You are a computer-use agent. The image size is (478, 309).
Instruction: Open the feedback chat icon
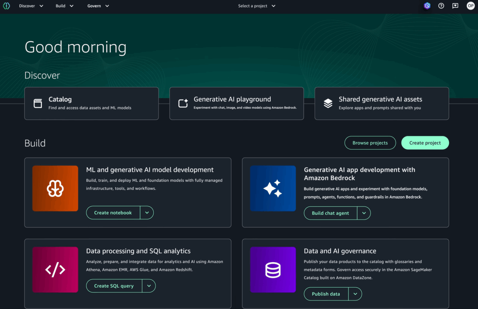[455, 6]
